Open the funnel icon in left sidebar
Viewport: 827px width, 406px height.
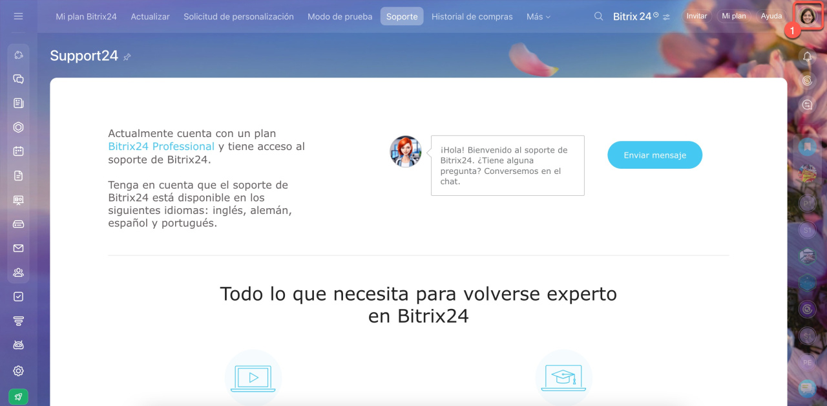(x=18, y=321)
